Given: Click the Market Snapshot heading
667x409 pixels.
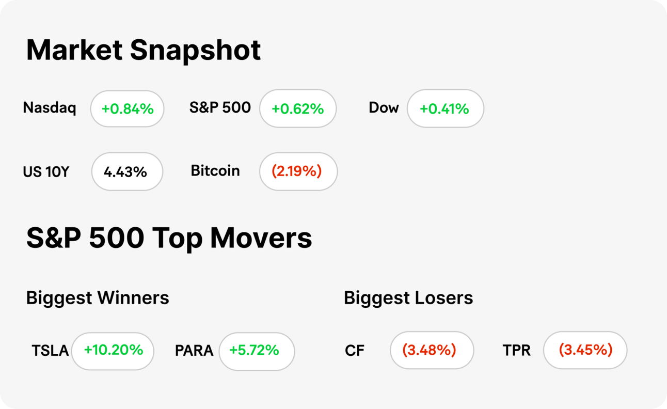Looking at the screenshot, I should 144,50.
